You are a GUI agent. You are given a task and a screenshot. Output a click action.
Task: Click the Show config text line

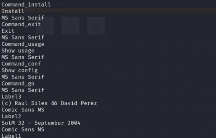(20, 70)
